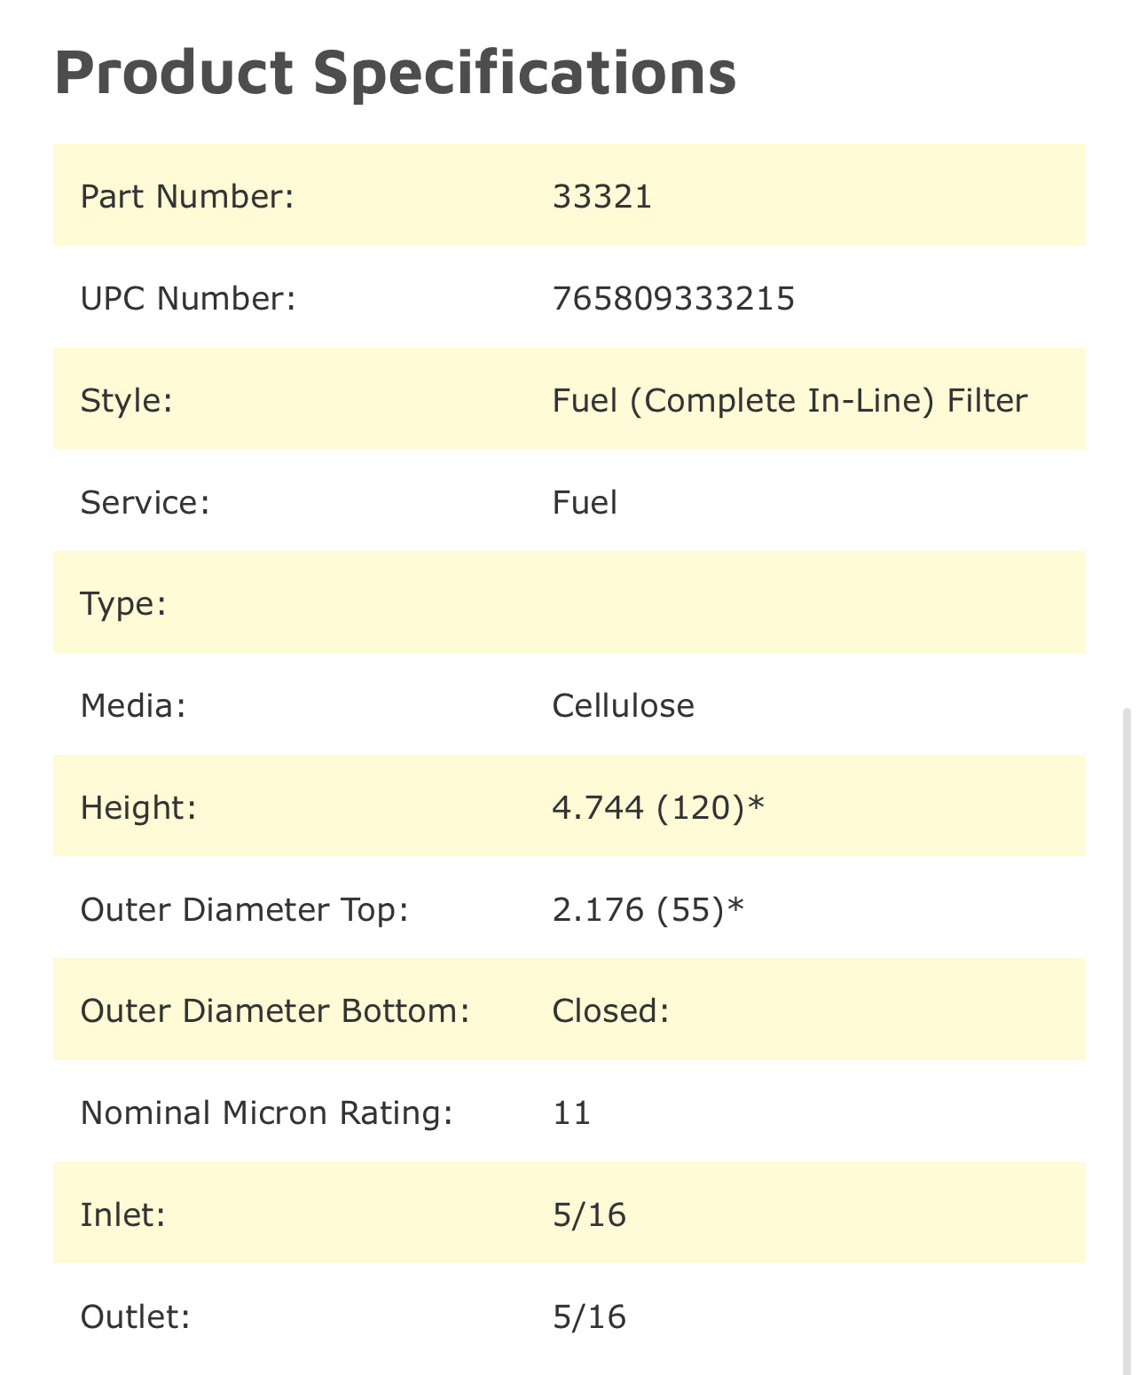Click the Outlet size 5/16 value
The height and width of the screenshot is (1375, 1139).
click(x=589, y=1316)
